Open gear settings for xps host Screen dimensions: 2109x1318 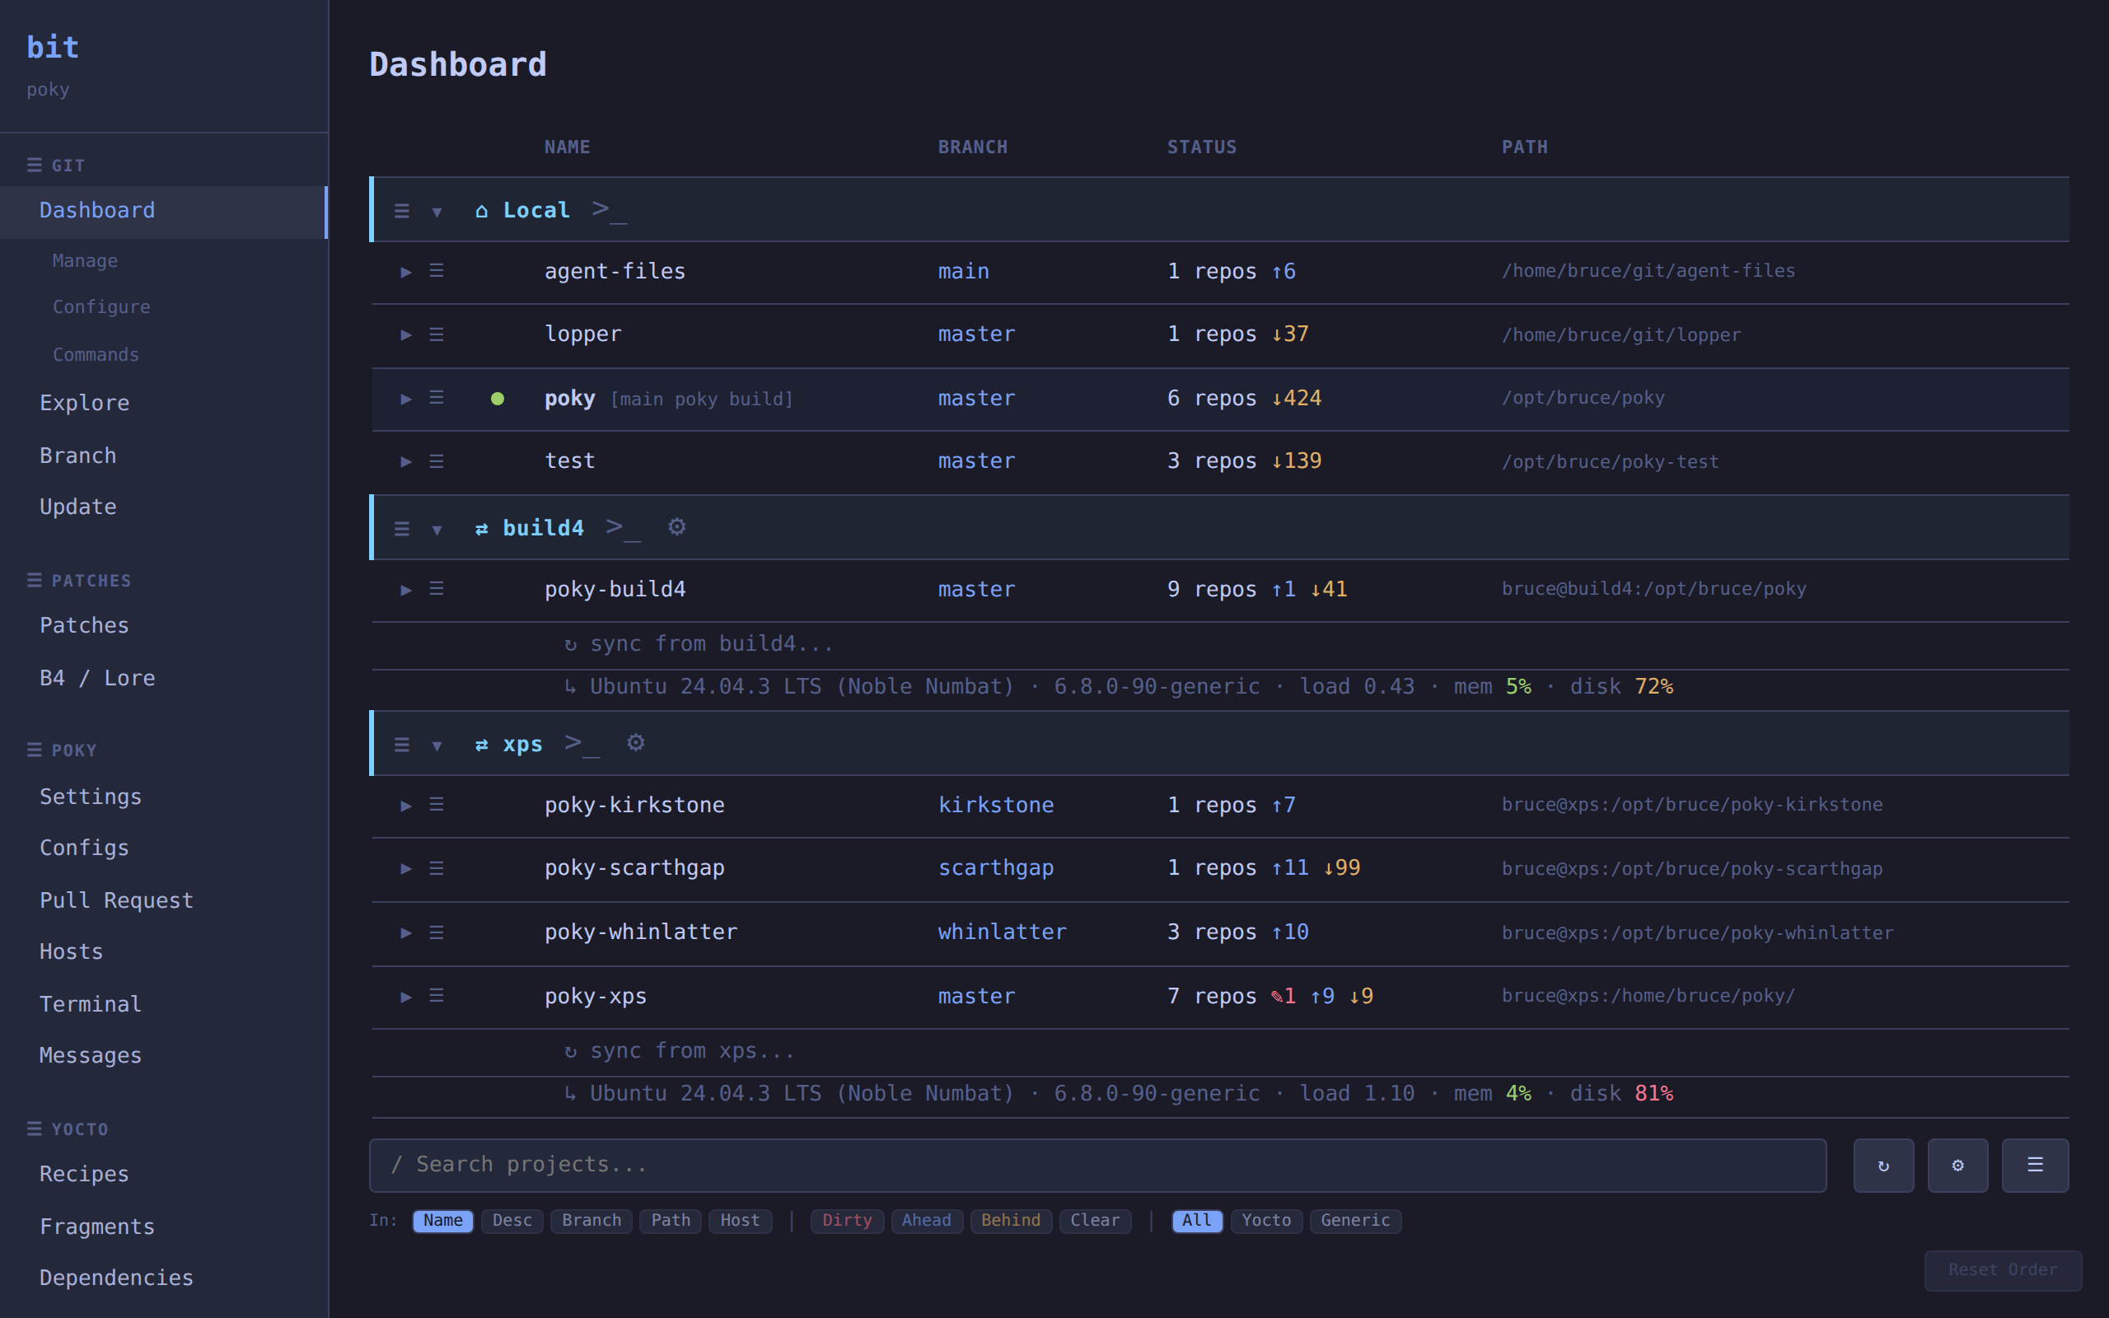[636, 743]
